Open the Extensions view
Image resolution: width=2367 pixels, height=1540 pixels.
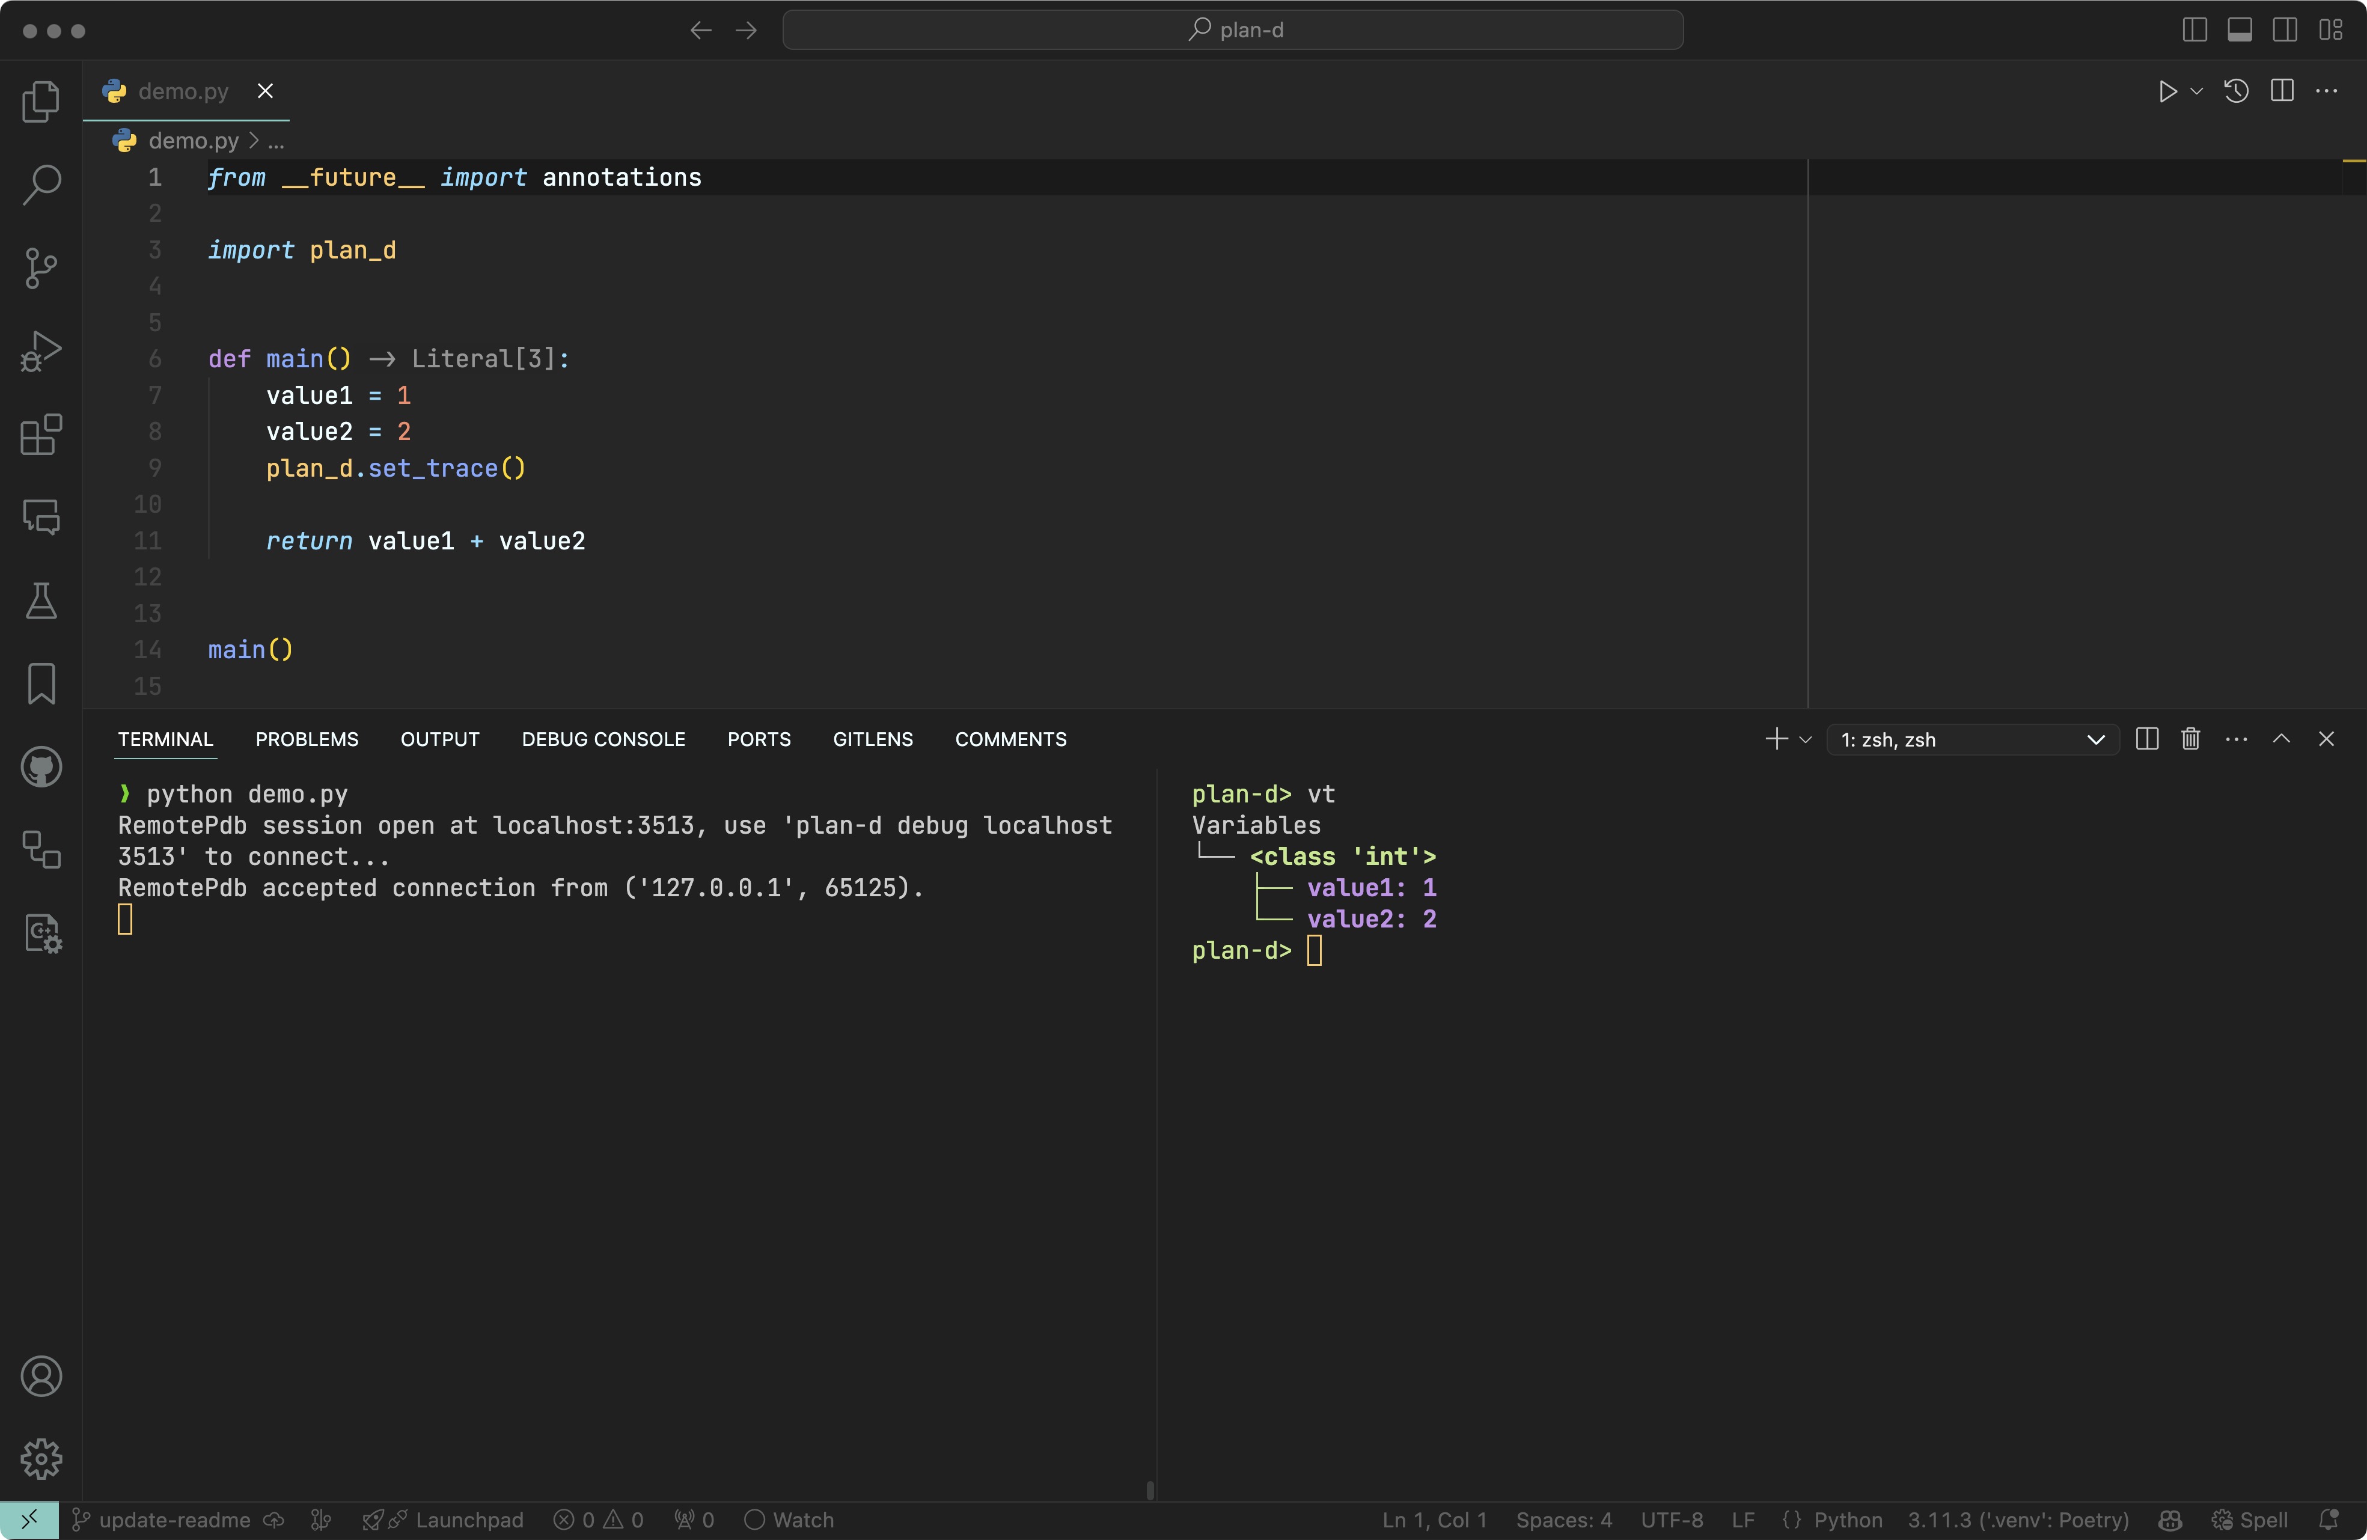pyautogui.click(x=41, y=435)
